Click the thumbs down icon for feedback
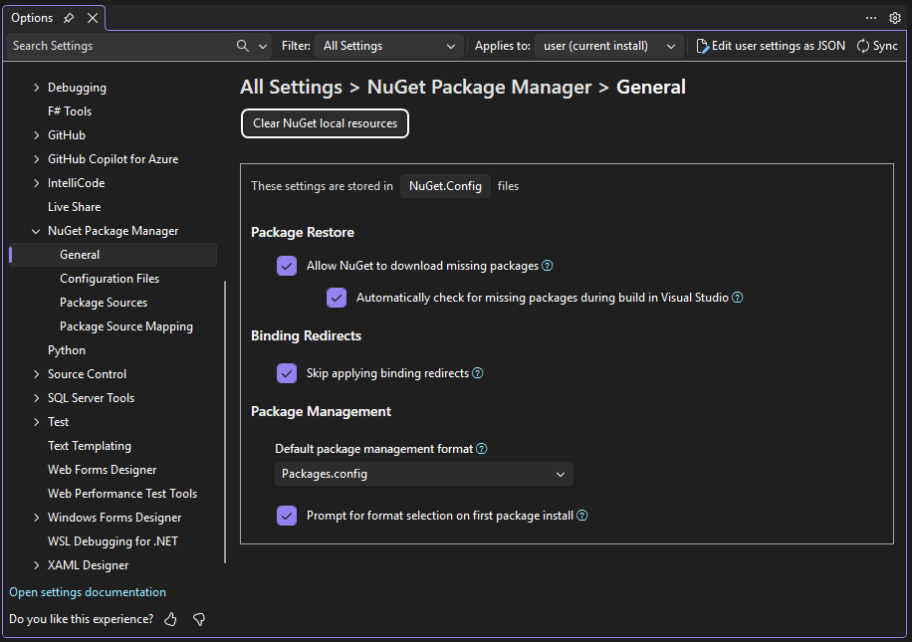 coord(198,618)
